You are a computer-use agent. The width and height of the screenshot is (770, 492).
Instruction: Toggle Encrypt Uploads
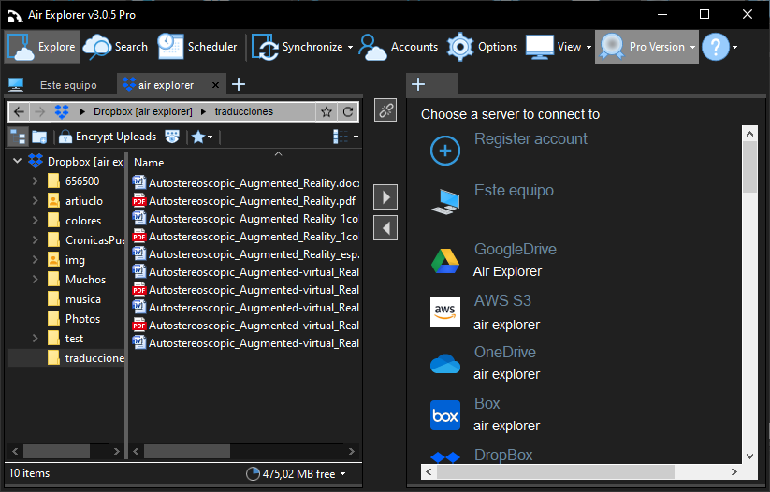point(108,137)
